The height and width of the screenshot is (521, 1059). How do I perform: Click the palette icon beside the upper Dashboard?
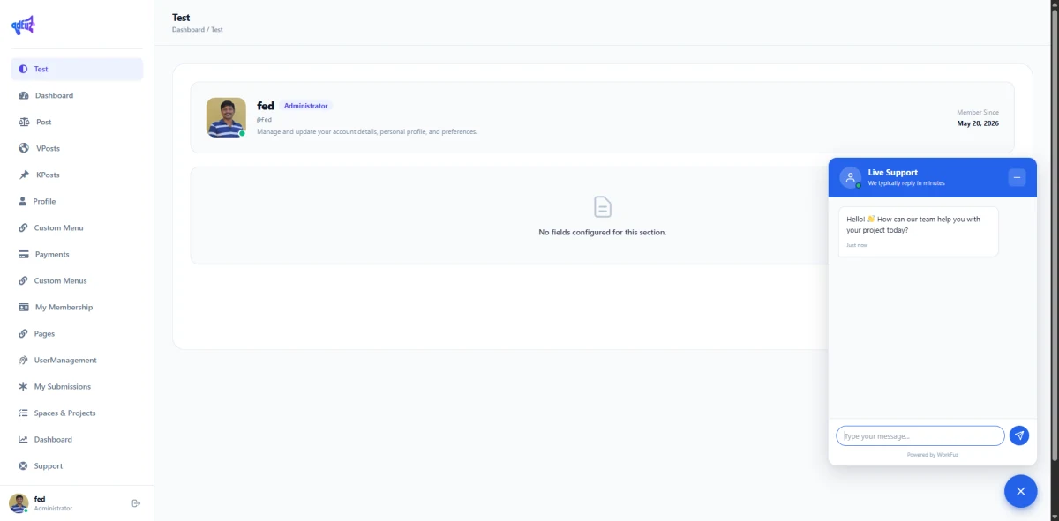[24, 95]
